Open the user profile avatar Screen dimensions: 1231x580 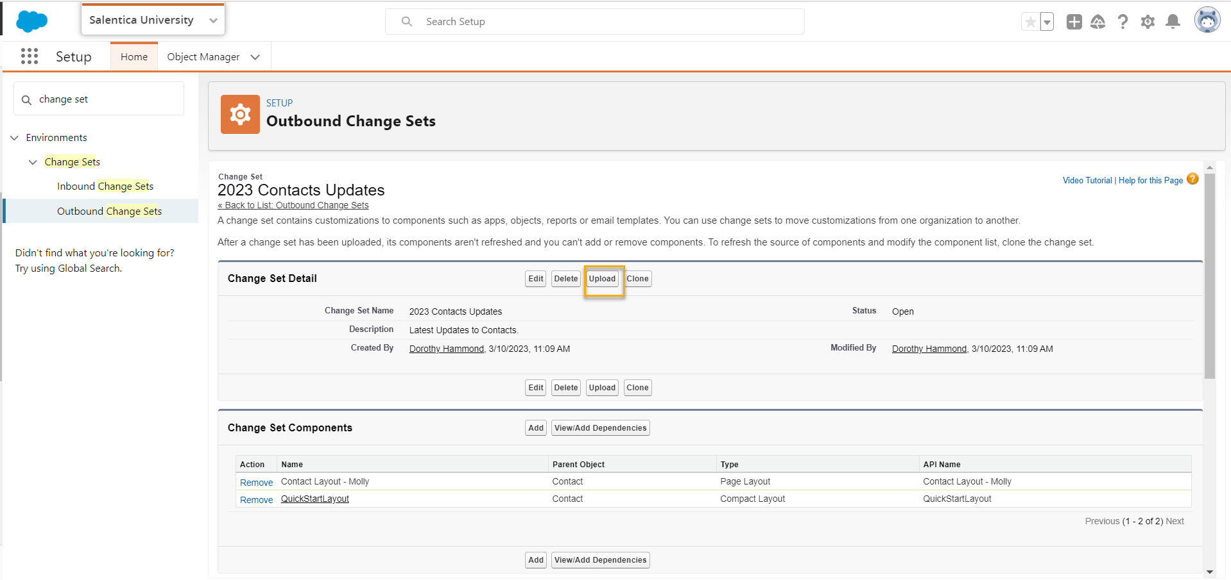coord(1207,21)
